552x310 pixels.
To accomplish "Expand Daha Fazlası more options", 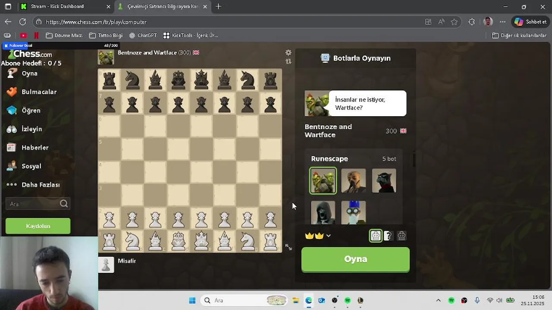I will 41,184.
